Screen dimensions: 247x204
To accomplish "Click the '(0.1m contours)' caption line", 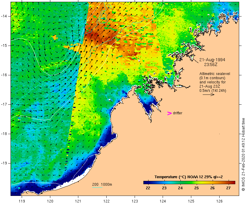I will 212,78.
